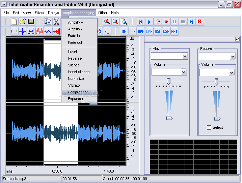Collapse the side panel with double-arrow button
This screenshot has width=242, height=183.
click(237, 39)
